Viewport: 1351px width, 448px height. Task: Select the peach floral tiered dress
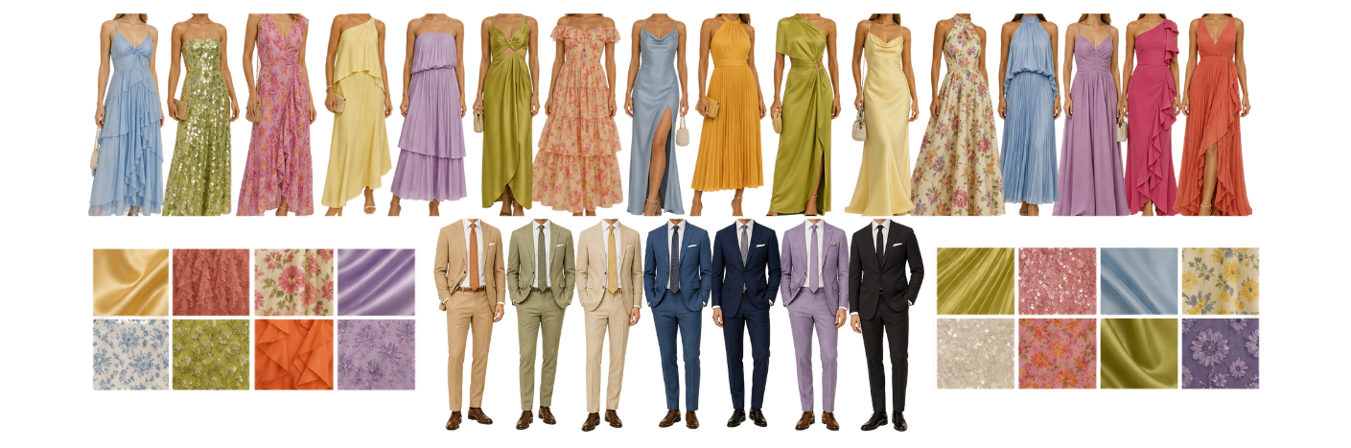click(578, 114)
